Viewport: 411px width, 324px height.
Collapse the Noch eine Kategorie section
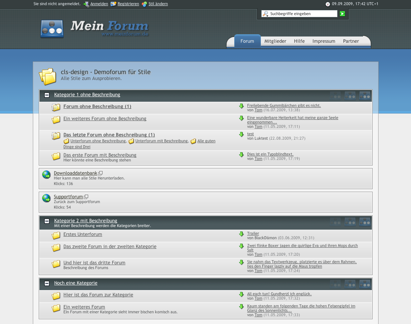coord(47,283)
